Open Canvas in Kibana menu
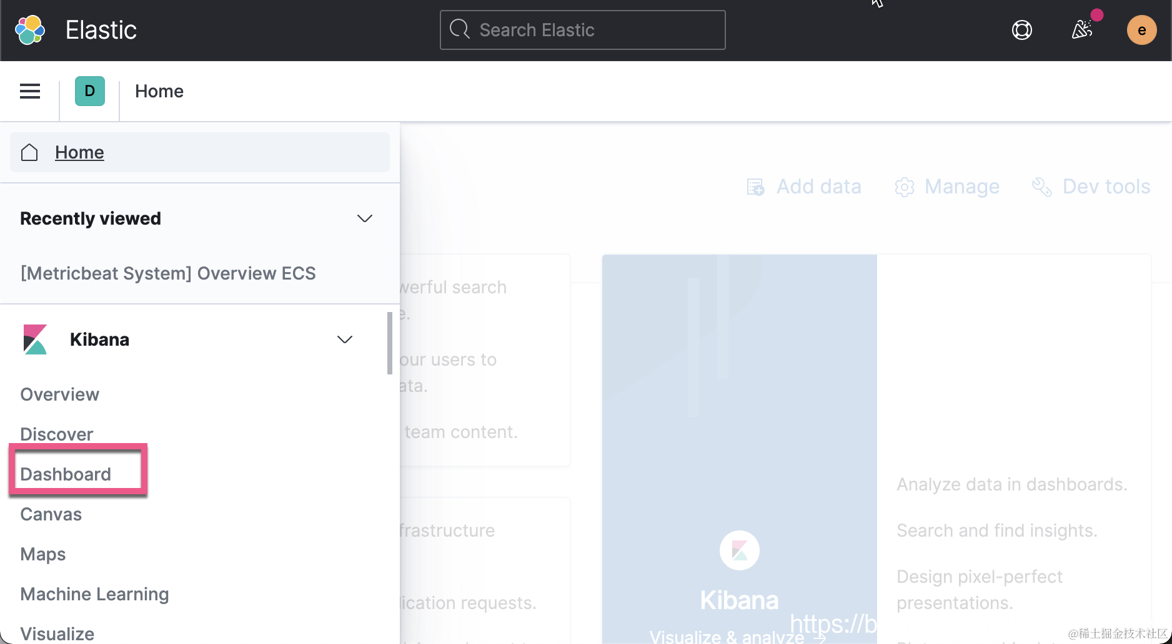Image resolution: width=1172 pixels, height=644 pixels. click(51, 514)
